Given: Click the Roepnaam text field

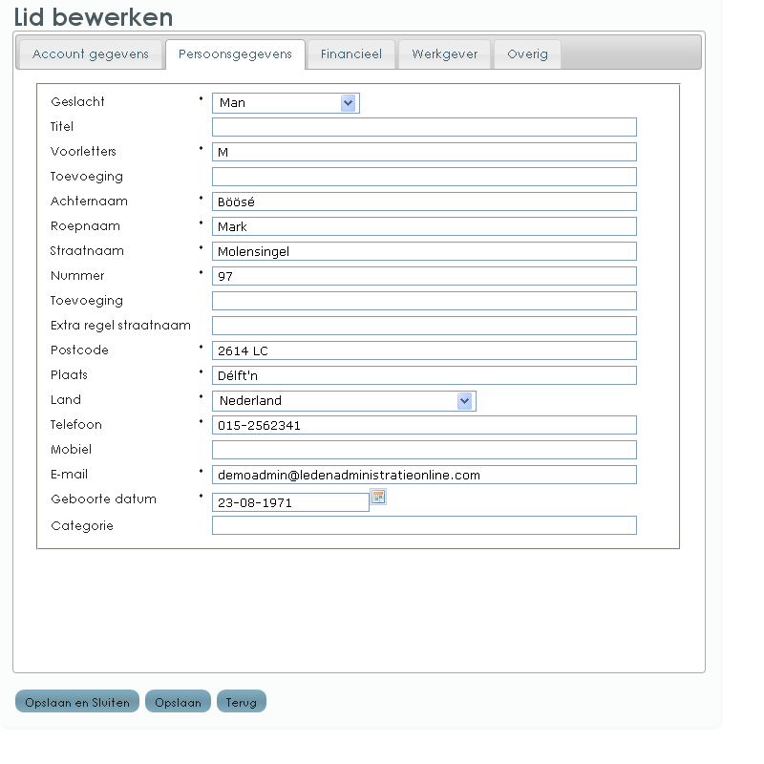Looking at the screenshot, I should click(423, 226).
